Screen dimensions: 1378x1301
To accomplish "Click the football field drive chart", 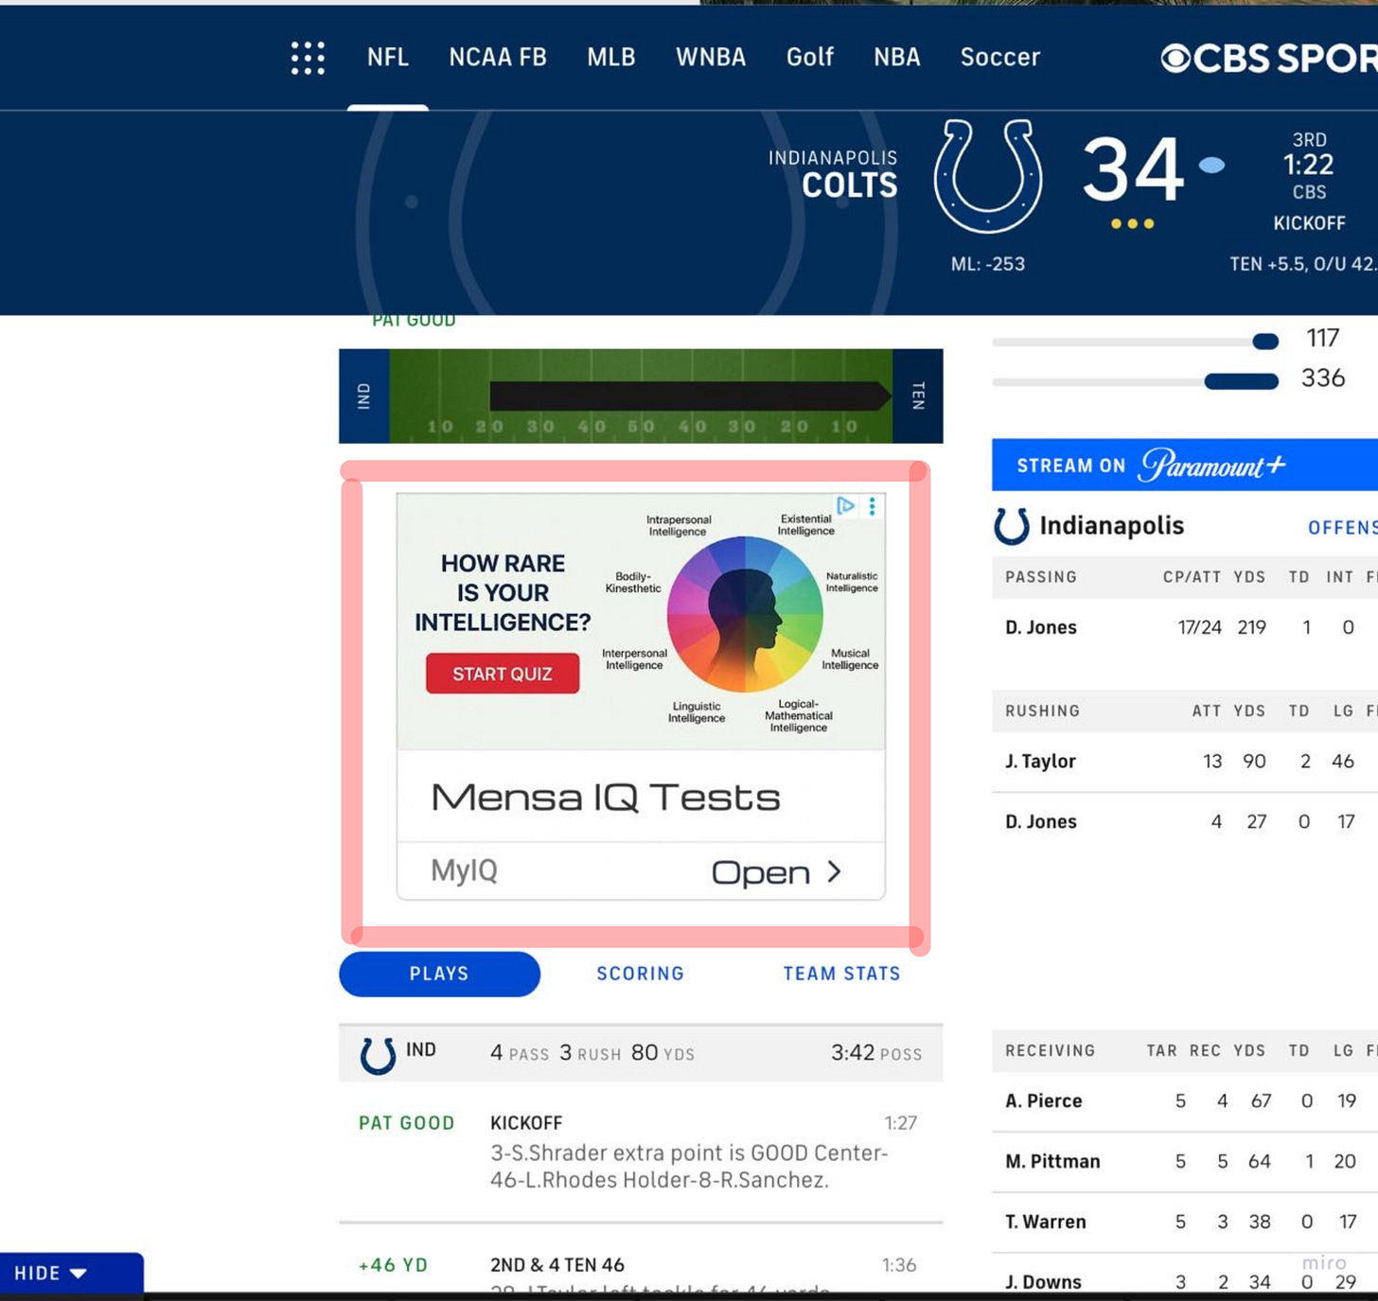I will click(641, 396).
